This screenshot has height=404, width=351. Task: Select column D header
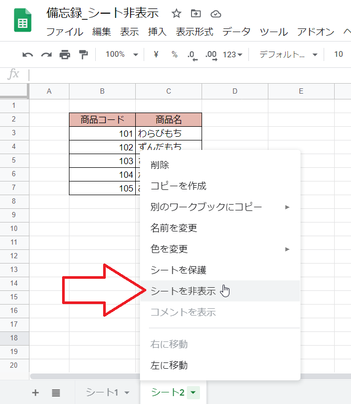pyautogui.click(x=235, y=91)
